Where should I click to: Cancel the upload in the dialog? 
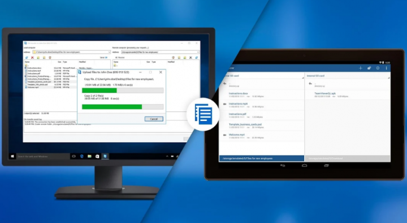[154, 119]
